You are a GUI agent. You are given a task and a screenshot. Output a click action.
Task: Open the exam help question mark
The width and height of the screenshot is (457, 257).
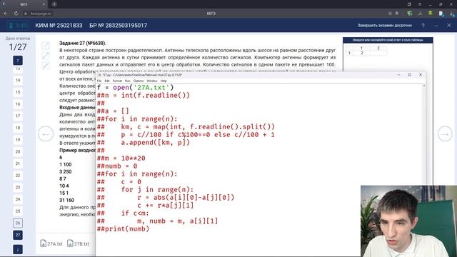423,26
